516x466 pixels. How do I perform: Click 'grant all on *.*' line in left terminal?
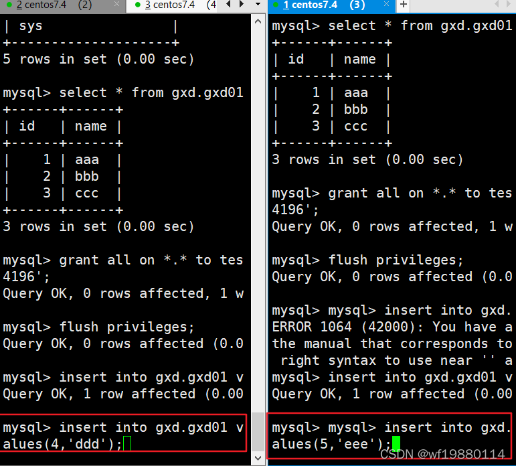pos(123,260)
